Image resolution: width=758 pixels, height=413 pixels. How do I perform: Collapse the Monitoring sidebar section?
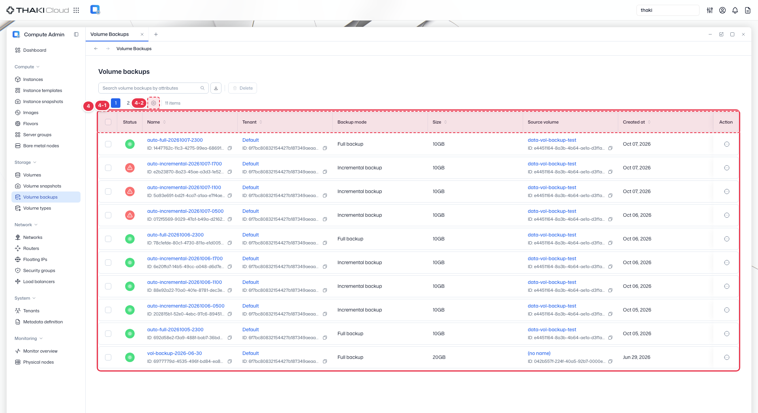(28, 338)
